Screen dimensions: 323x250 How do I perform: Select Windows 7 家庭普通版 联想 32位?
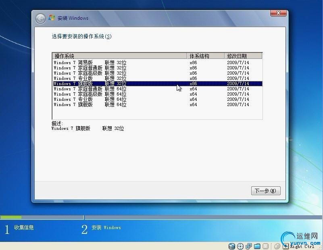tap(158, 68)
